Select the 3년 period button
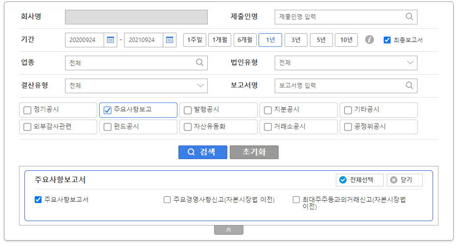 click(296, 40)
